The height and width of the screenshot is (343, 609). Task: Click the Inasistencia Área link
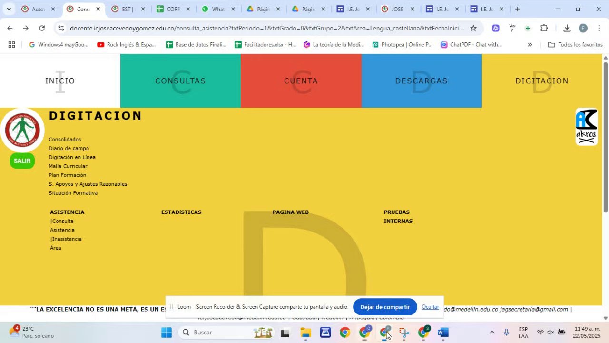(66, 243)
